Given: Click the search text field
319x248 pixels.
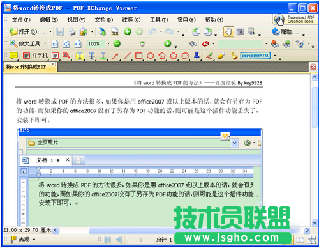Looking at the screenshot, I should [241, 44].
